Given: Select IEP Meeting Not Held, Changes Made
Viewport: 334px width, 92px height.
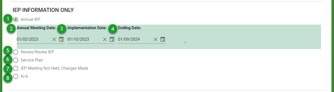Looking at the screenshot, I should click(x=16, y=68).
